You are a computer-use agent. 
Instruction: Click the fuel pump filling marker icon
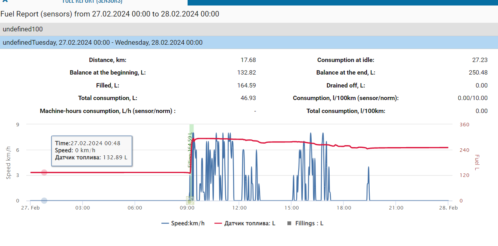(x=190, y=200)
